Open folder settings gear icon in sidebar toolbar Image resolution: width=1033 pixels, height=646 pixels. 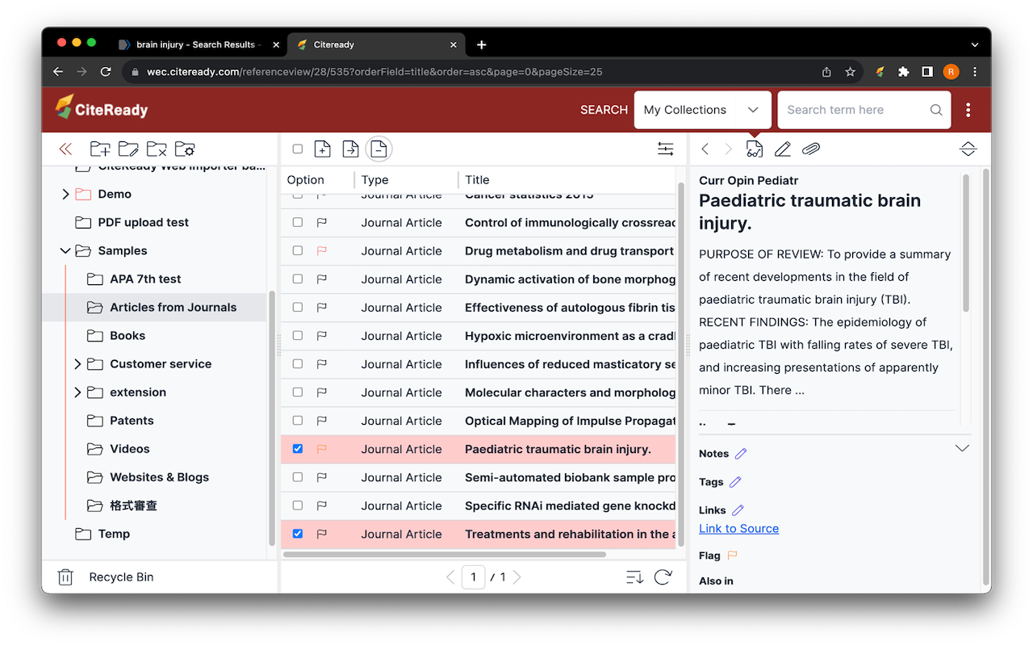pyautogui.click(x=185, y=149)
